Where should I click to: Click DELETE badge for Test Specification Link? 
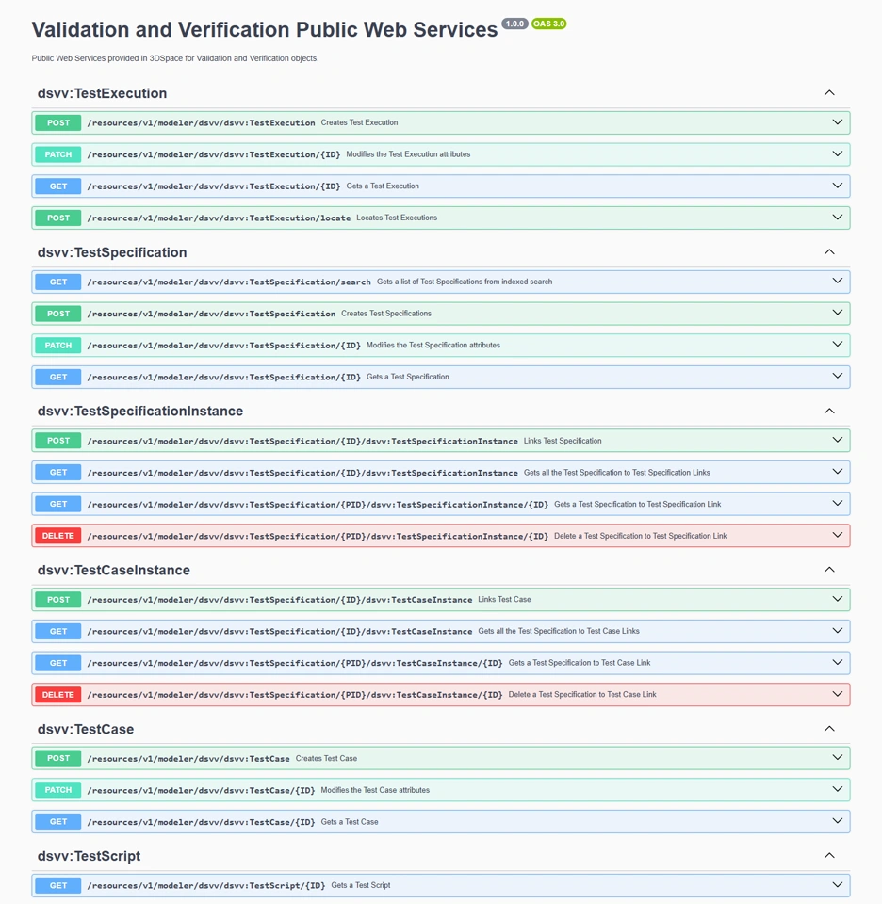[58, 536]
